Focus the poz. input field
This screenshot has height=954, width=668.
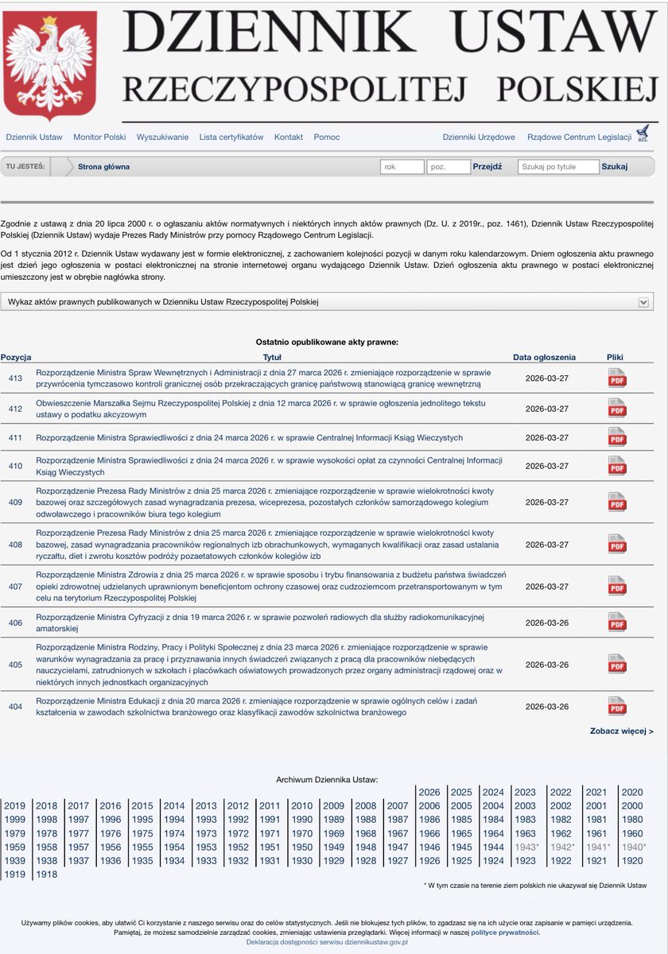[448, 167]
